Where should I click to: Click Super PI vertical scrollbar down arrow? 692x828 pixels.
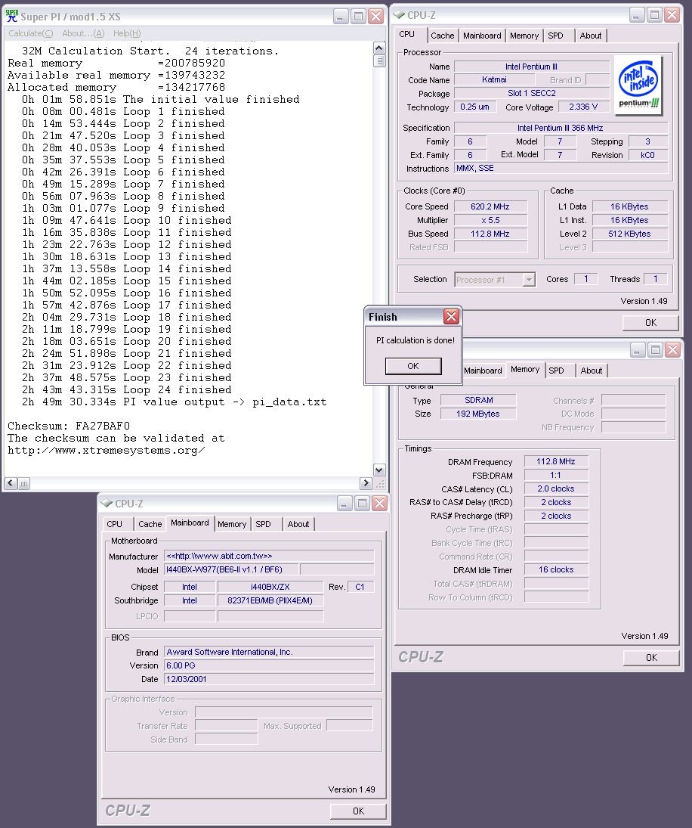378,470
